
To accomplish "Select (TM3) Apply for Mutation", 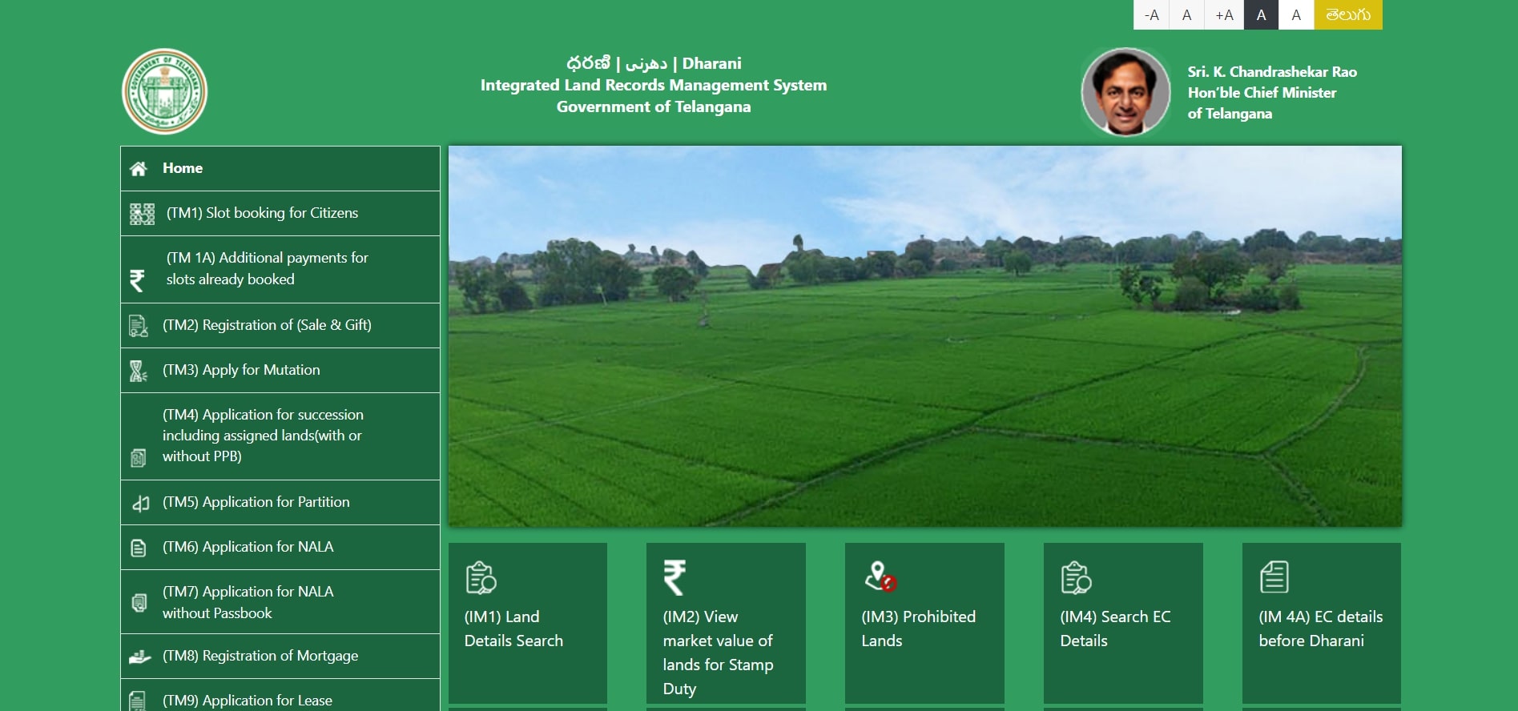I will pos(280,370).
